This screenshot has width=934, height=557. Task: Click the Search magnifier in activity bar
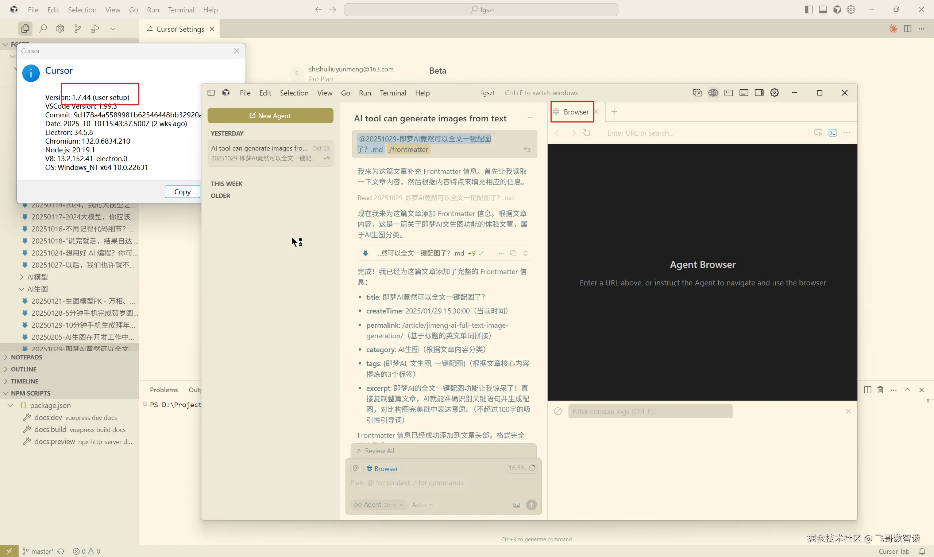click(43, 28)
